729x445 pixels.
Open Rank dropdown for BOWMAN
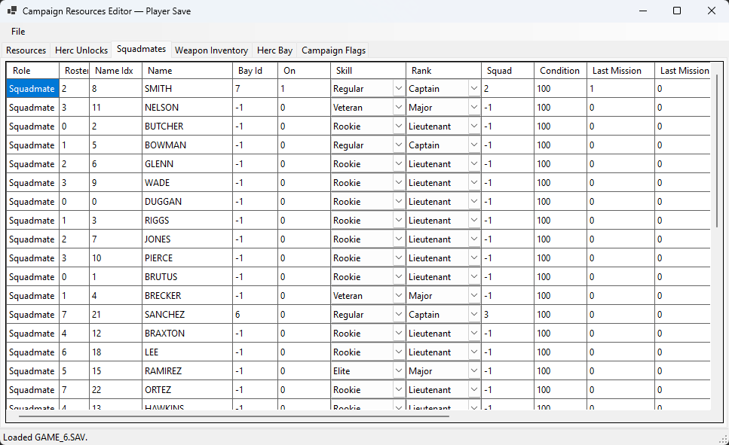(473, 145)
